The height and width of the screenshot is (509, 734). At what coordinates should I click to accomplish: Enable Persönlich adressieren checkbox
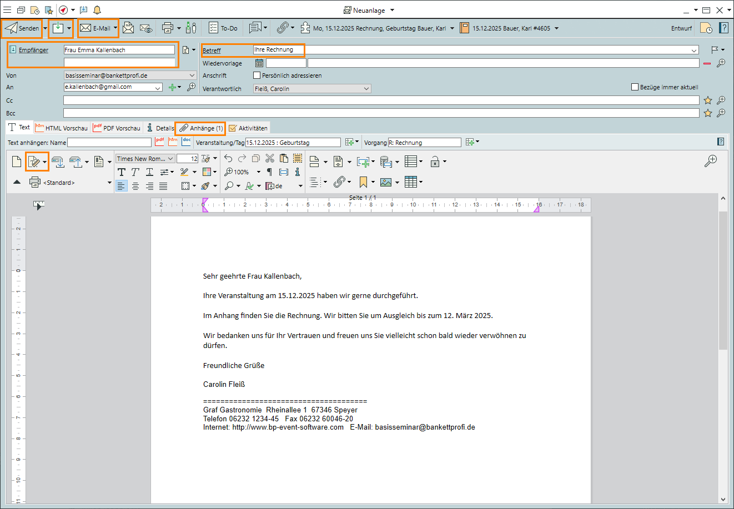(257, 75)
